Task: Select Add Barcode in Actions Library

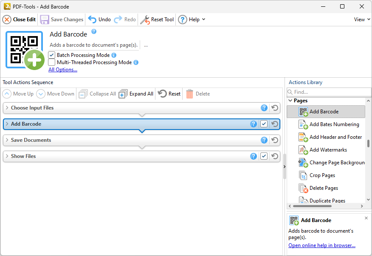Action: coord(326,112)
